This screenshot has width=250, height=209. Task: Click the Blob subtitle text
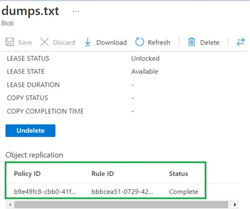point(8,23)
